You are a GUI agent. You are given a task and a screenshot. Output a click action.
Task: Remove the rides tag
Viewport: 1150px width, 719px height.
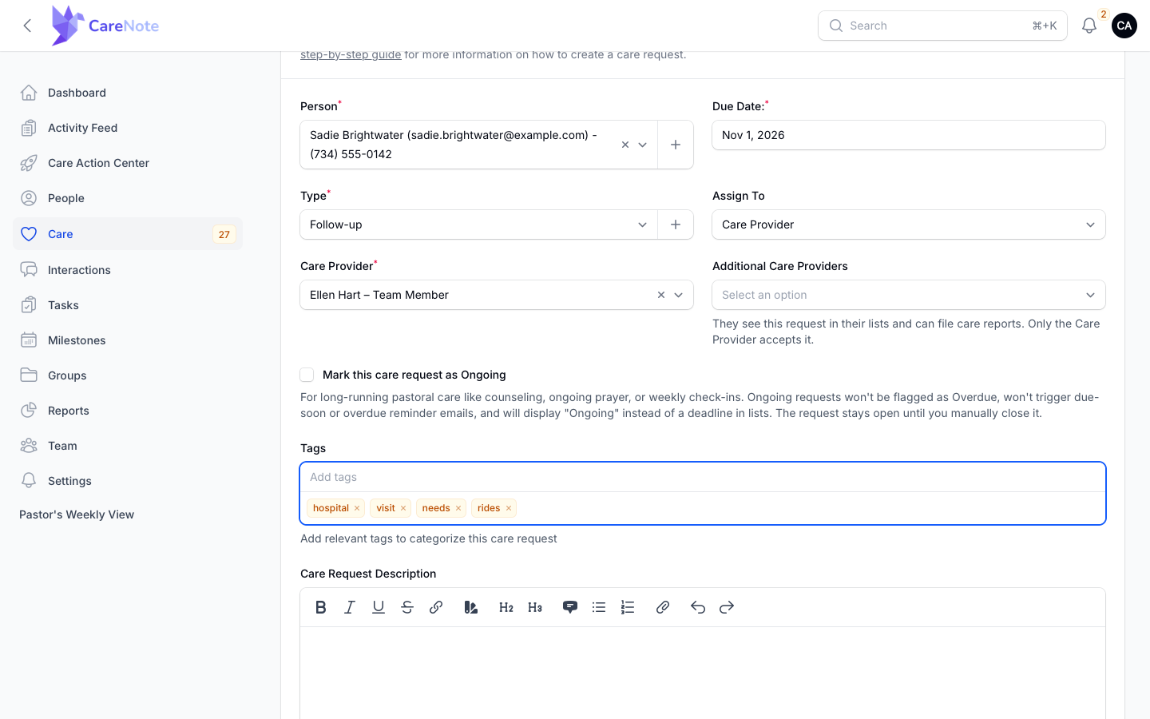(509, 508)
